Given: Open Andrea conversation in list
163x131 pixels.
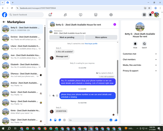Looking at the screenshot, I should click(22, 84).
